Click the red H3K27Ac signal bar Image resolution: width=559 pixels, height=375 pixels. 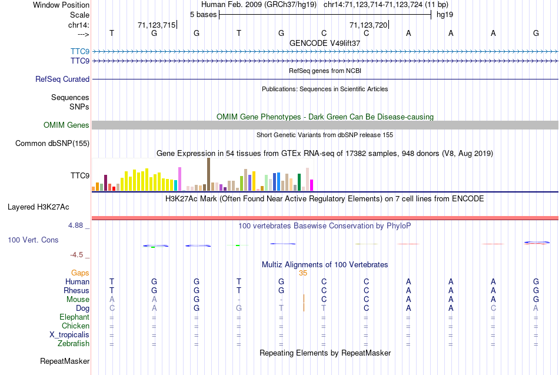click(325, 218)
